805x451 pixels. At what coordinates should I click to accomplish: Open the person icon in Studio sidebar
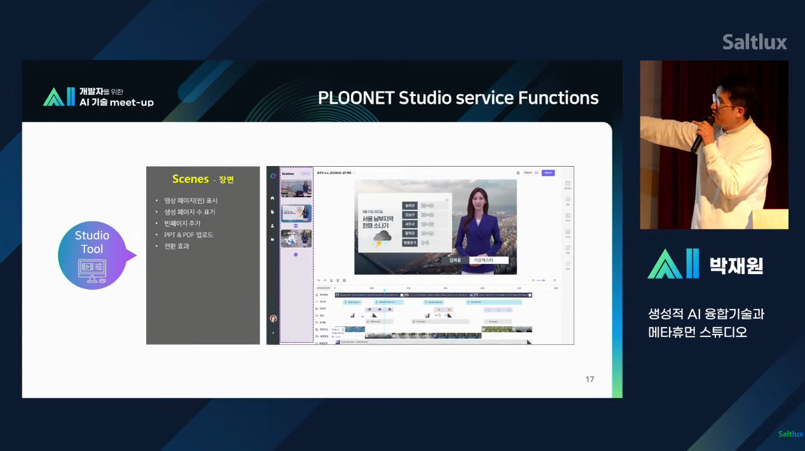coord(272,226)
